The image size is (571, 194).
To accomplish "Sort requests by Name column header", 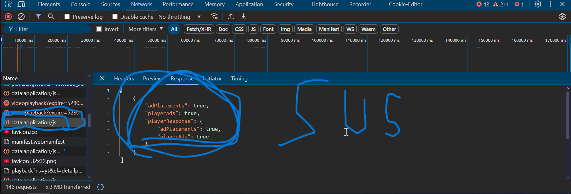I will tap(44, 78).
